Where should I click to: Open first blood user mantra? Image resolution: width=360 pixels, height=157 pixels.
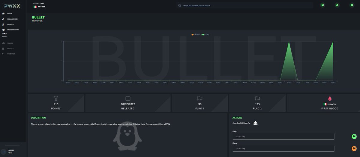coord(332,104)
